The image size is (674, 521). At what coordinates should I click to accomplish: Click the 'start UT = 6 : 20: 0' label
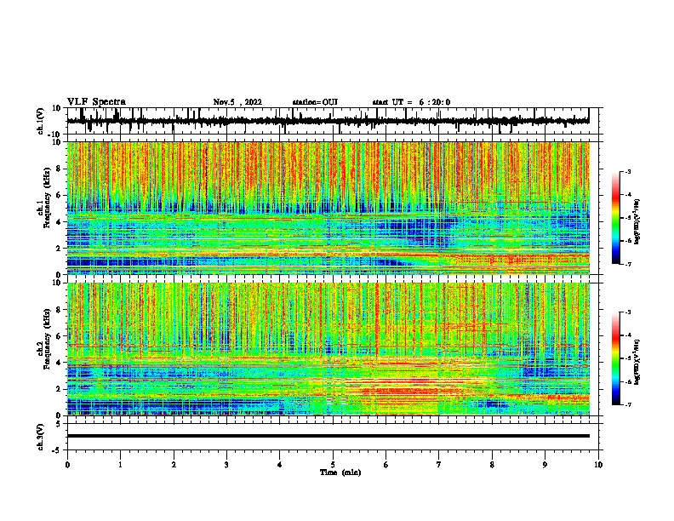411,102
